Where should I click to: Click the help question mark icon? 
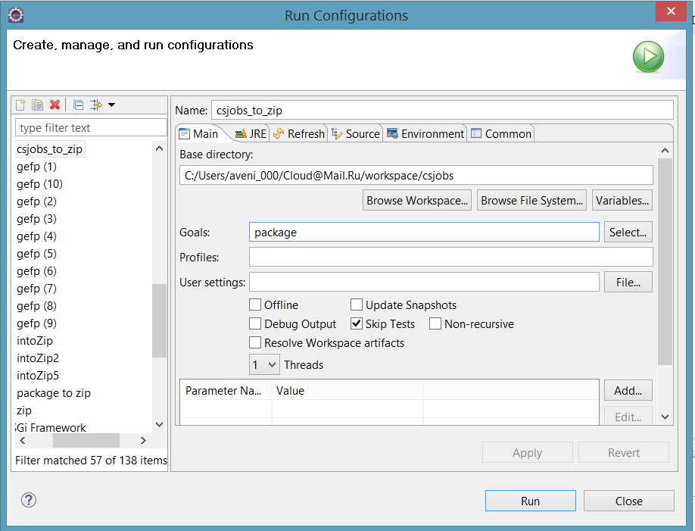point(29,500)
